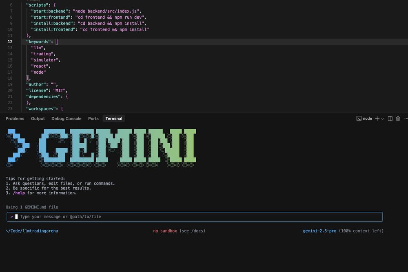
Task: Click the "llm" keyword value
Action: coord(37,48)
